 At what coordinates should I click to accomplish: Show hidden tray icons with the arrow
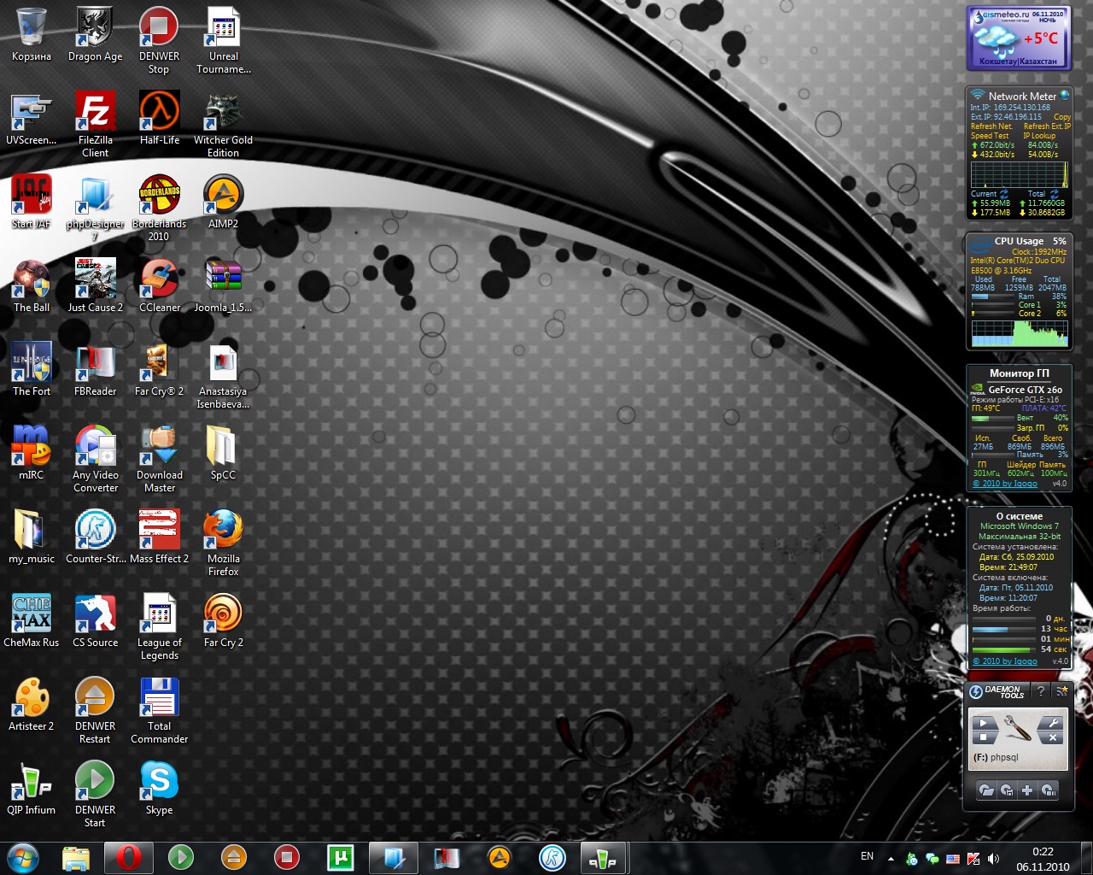coord(891,858)
